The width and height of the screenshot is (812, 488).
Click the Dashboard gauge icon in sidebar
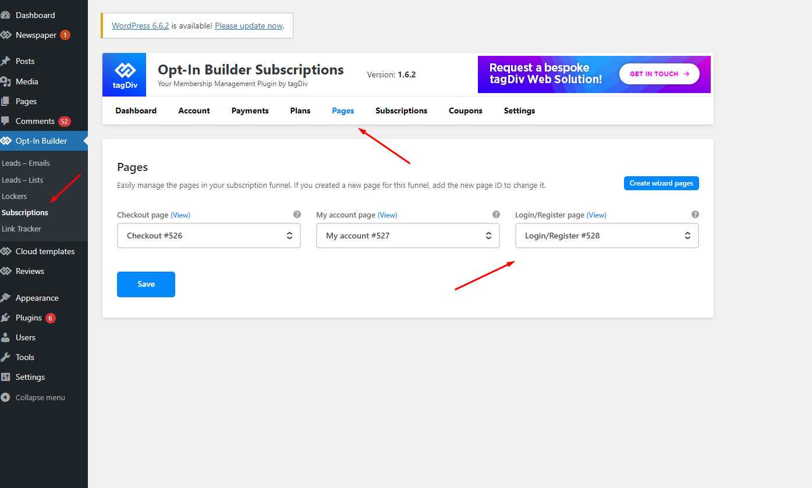[5, 15]
